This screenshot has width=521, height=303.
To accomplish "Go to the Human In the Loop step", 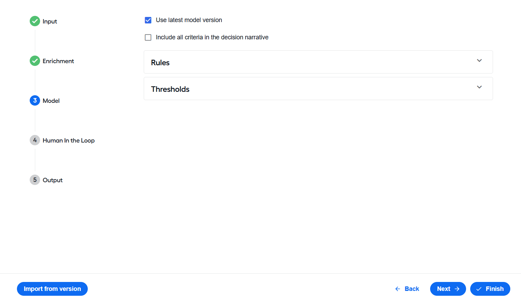I will click(x=69, y=140).
